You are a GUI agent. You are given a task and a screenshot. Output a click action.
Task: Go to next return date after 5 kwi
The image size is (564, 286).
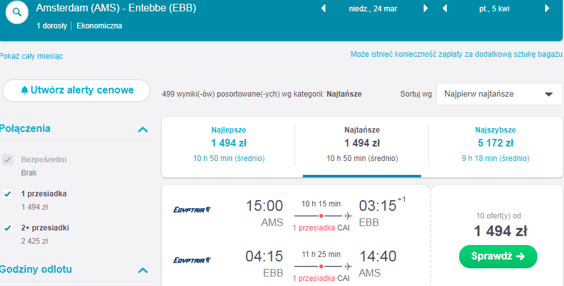click(547, 8)
